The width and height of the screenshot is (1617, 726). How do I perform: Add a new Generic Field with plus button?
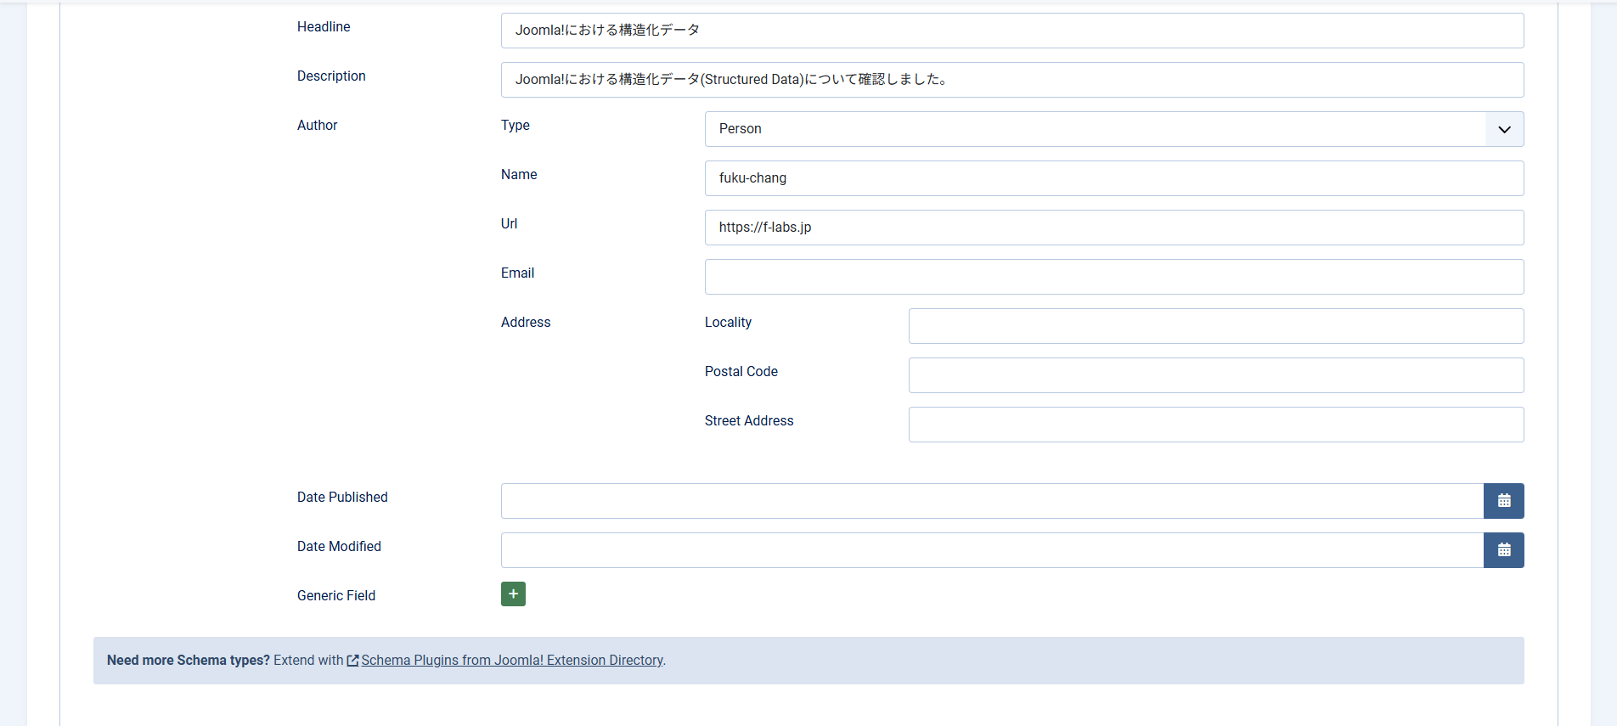(513, 594)
